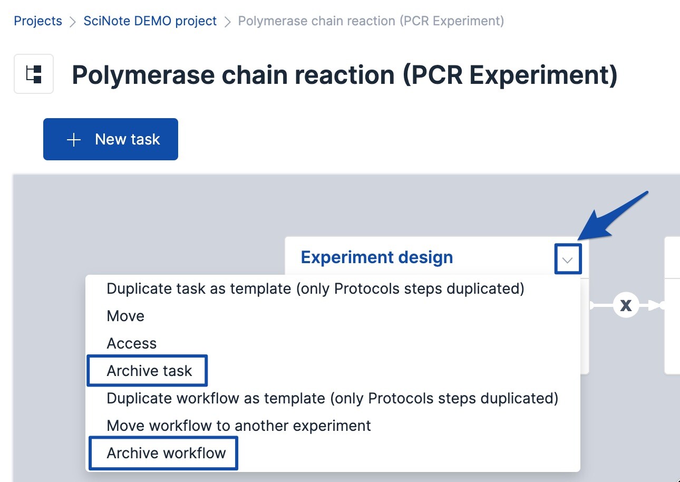Choose Duplicate workflow as template option

tap(332, 398)
